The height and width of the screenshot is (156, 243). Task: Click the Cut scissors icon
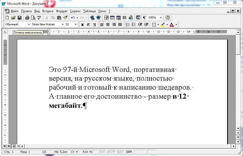point(47,18)
